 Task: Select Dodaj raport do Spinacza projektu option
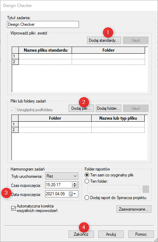click(87, 198)
